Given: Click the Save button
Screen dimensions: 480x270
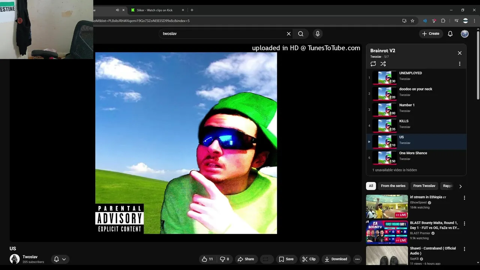Looking at the screenshot, I should click(286, 259).
